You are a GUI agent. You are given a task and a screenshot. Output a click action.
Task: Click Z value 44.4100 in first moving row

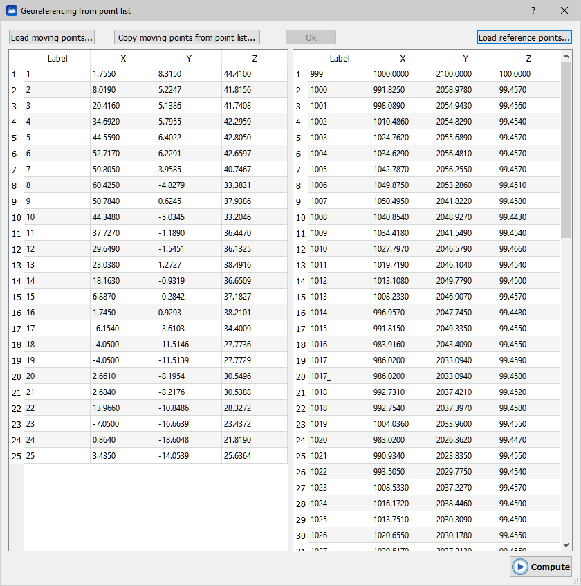point(254,74)
